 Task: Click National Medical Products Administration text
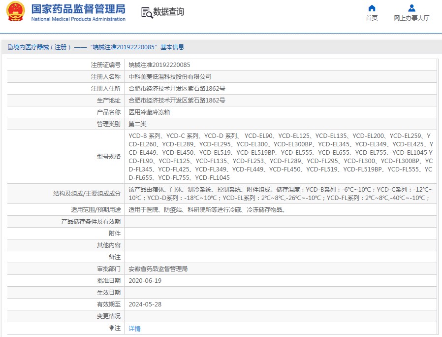tap(78, 19)
